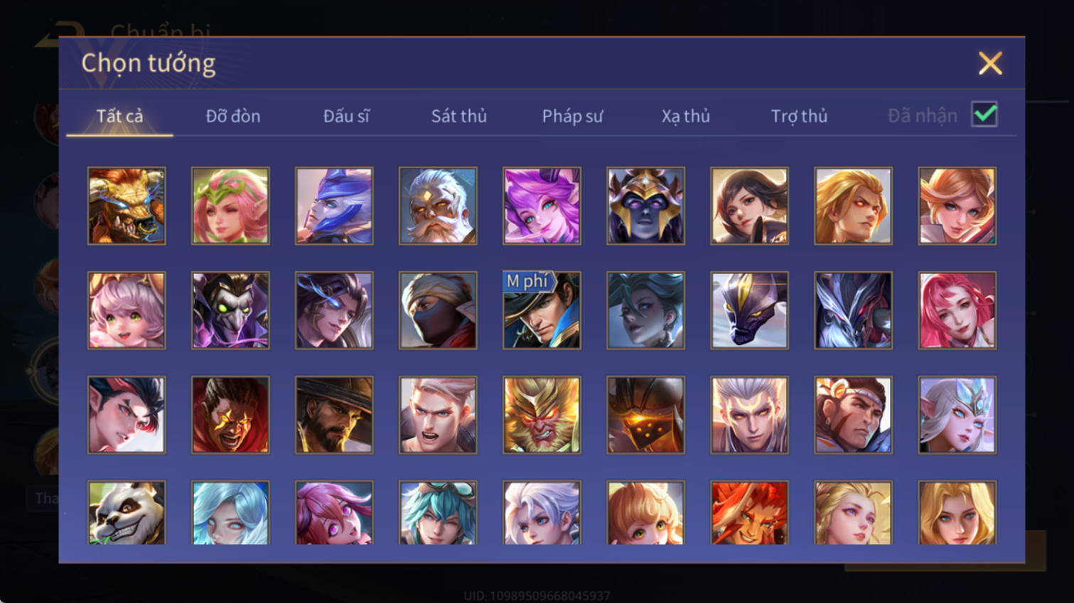Select the hero marked "M phí"
This screenshot has height=603, width=1074.
[x=542, y=310]
